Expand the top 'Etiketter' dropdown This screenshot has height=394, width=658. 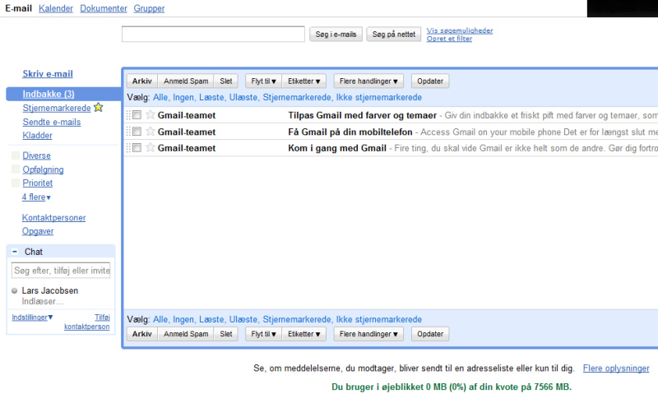(x=305, y=81)
